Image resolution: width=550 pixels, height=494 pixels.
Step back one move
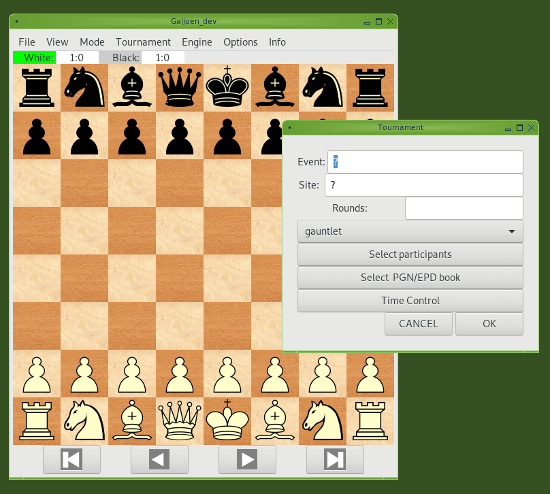159,459
